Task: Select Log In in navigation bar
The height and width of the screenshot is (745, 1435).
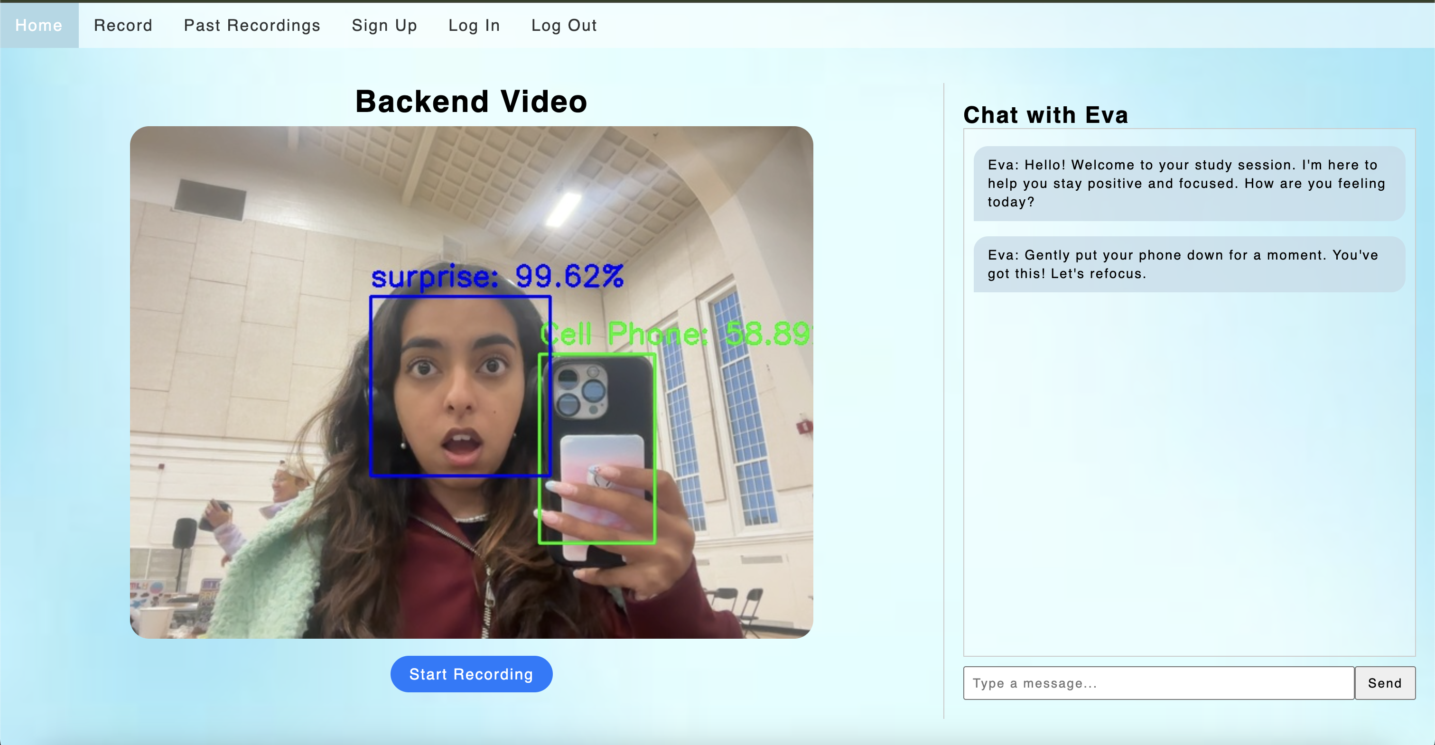Action: (x=474, y=25)
